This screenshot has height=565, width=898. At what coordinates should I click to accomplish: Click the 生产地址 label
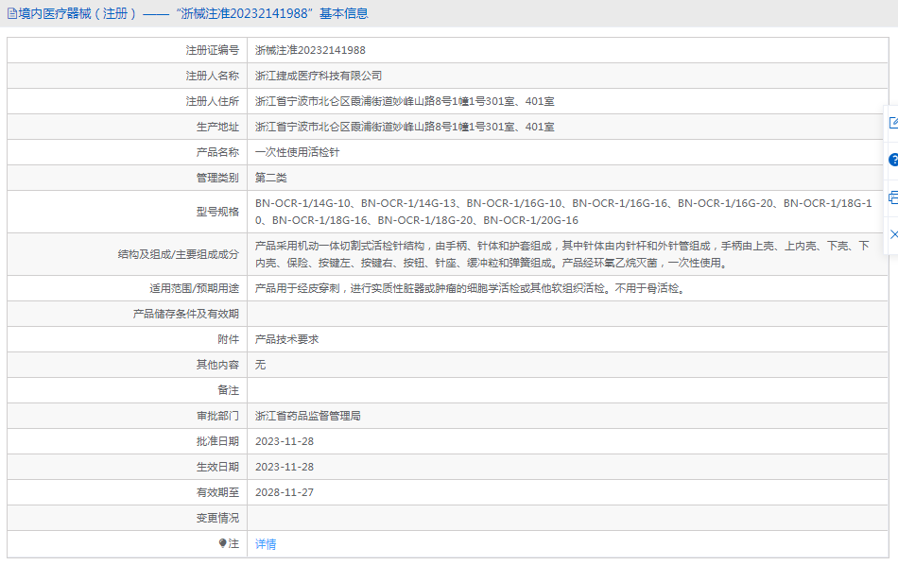[x=217, y=127]
